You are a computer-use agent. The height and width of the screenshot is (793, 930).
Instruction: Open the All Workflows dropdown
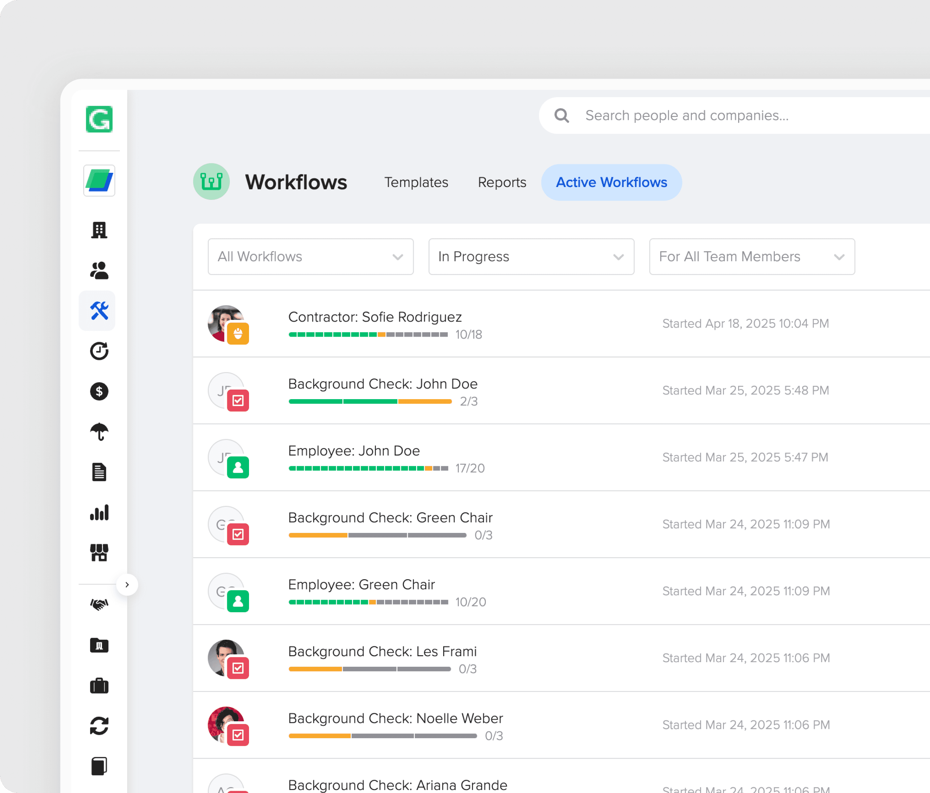(x=310, y=256)
